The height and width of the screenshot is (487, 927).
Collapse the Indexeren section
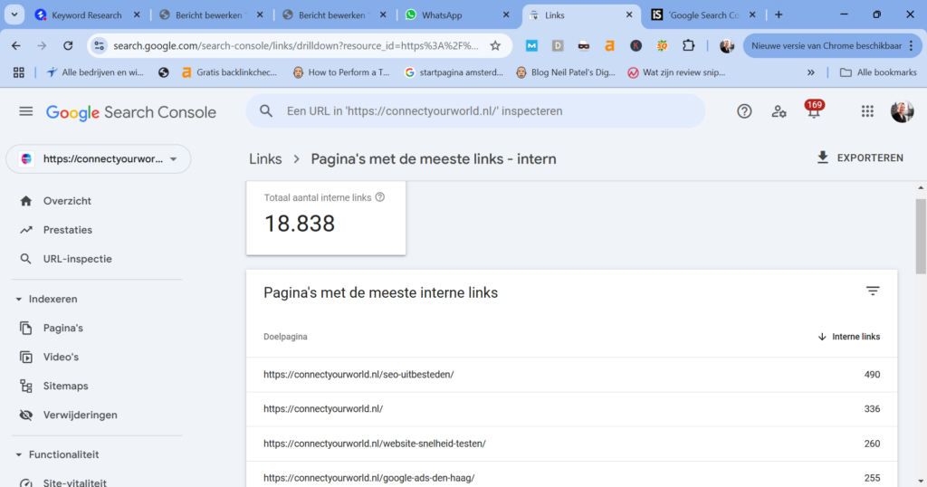pyautogui.click(x=18, y=299)
